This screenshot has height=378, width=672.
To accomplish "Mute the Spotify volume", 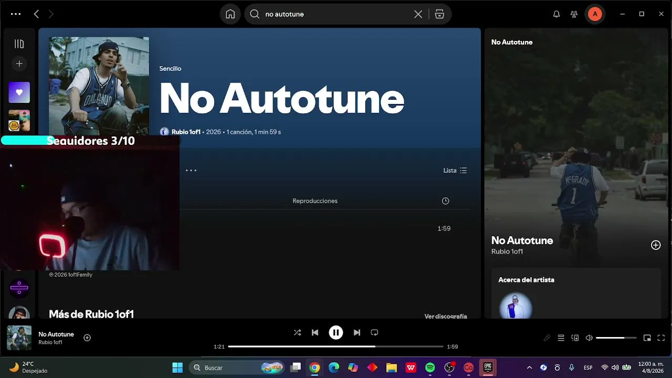I will (589, 338).
